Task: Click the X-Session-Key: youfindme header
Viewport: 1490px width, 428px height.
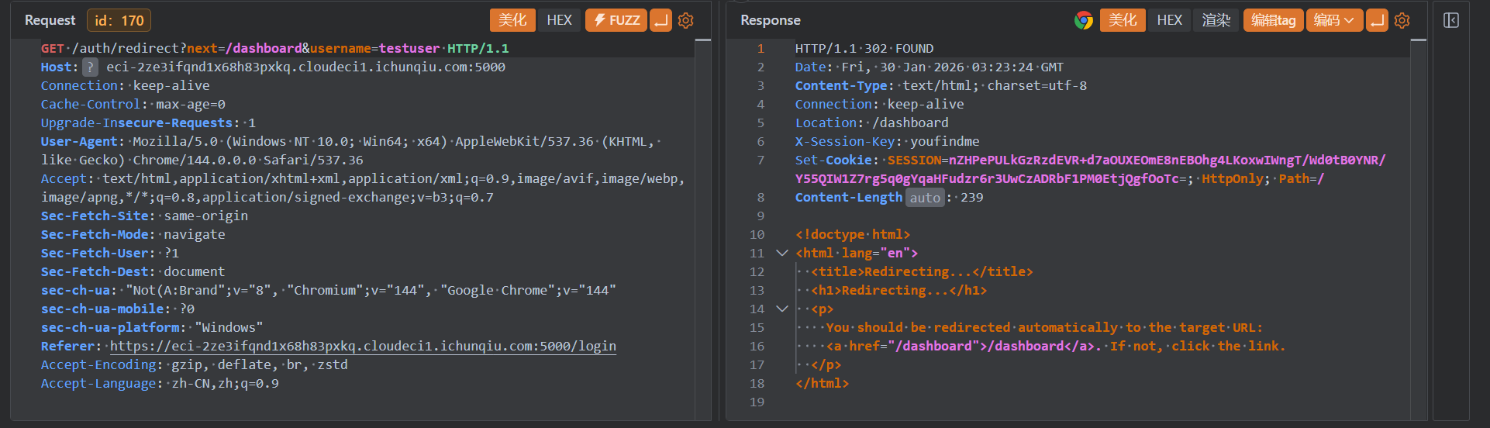Action: tap(888, 141)
